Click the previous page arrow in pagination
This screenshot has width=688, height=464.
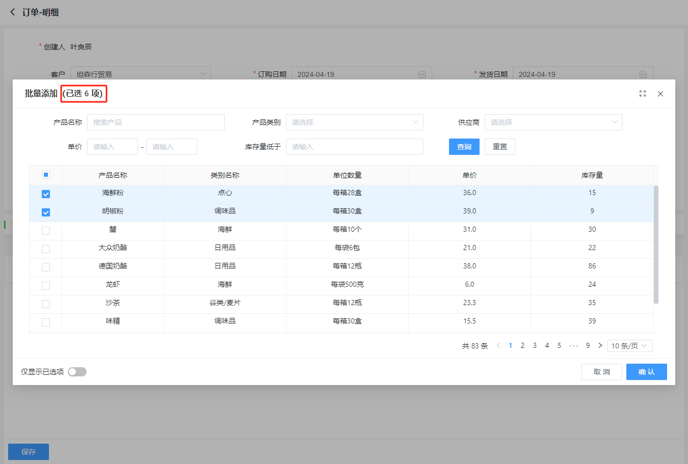[498, 346]
